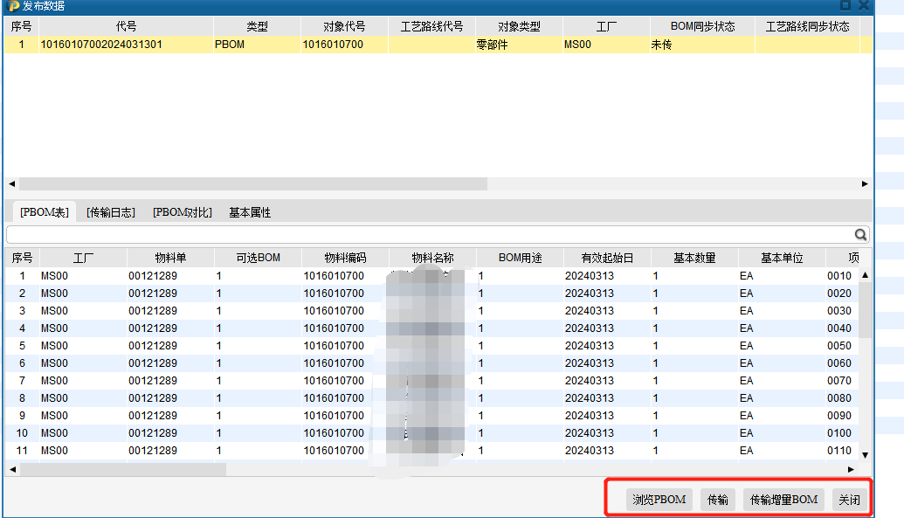Screen dimensions: 904x518
Task: Open the [PBOM对比] tab
Action: 182,212
